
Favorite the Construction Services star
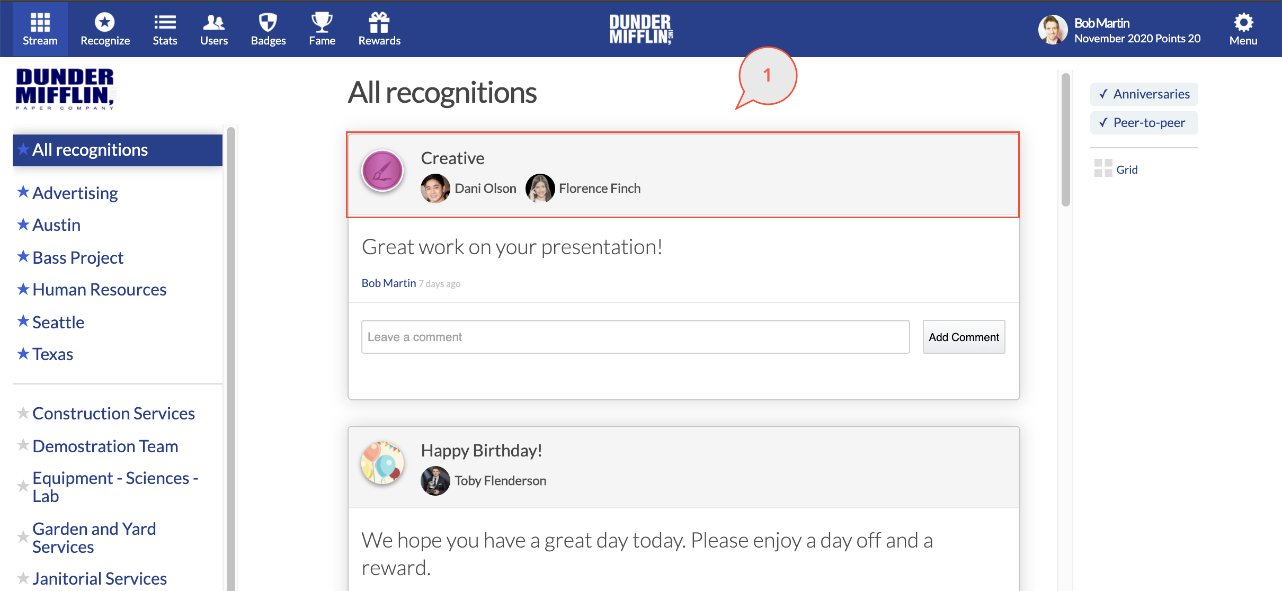23,413
